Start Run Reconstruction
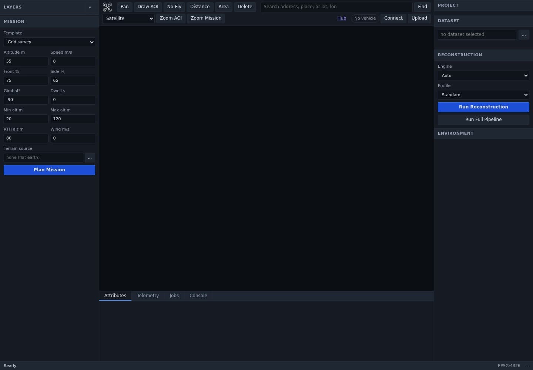This screenshot has width=533, height=370. [483, 107]
